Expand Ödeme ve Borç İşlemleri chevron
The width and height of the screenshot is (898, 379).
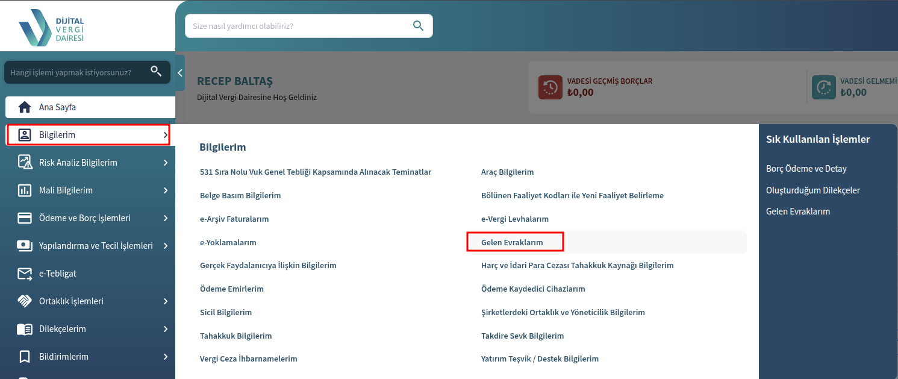(x=166, y=218)
